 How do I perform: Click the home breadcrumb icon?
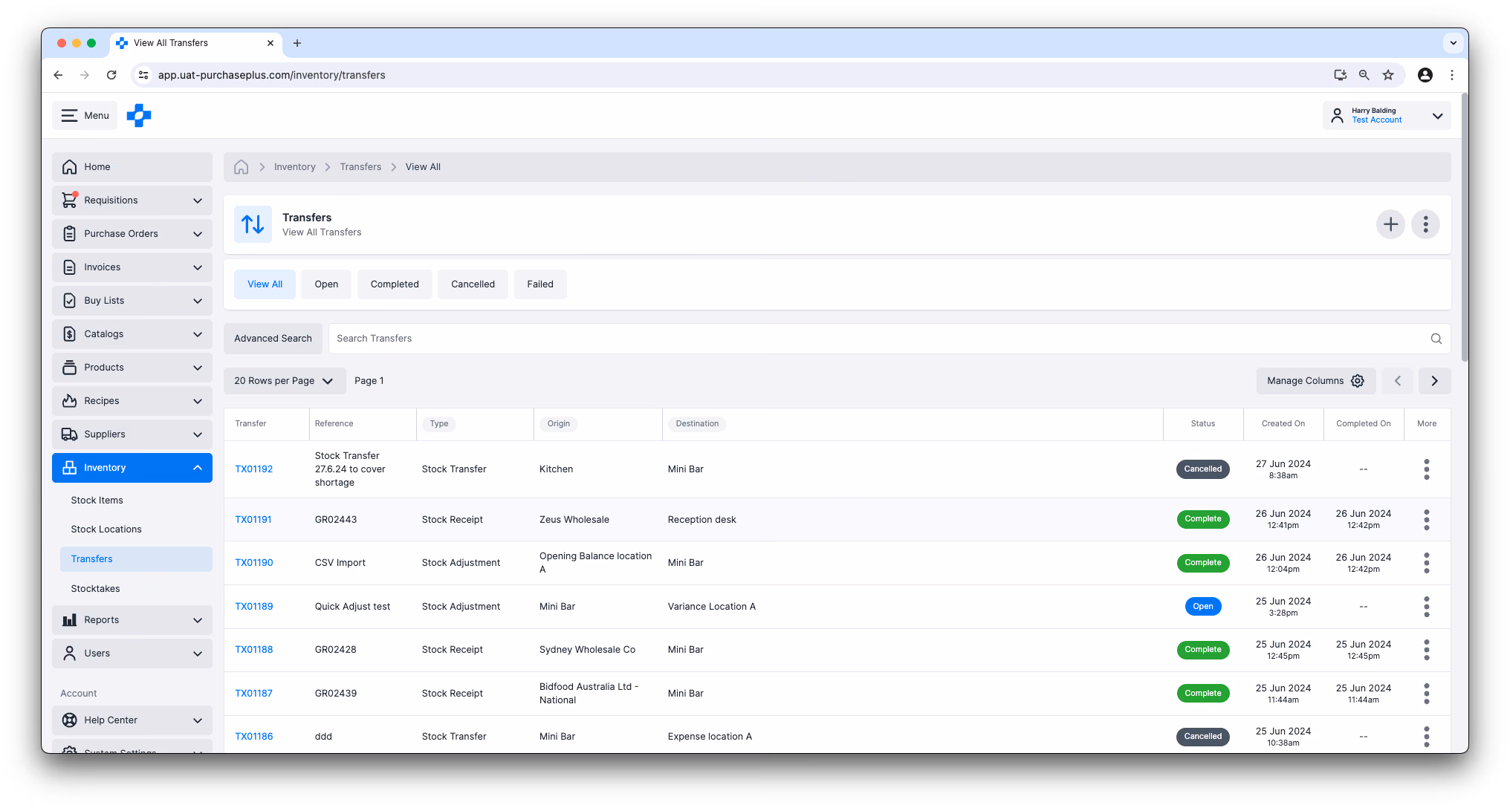tap(241, 167)
